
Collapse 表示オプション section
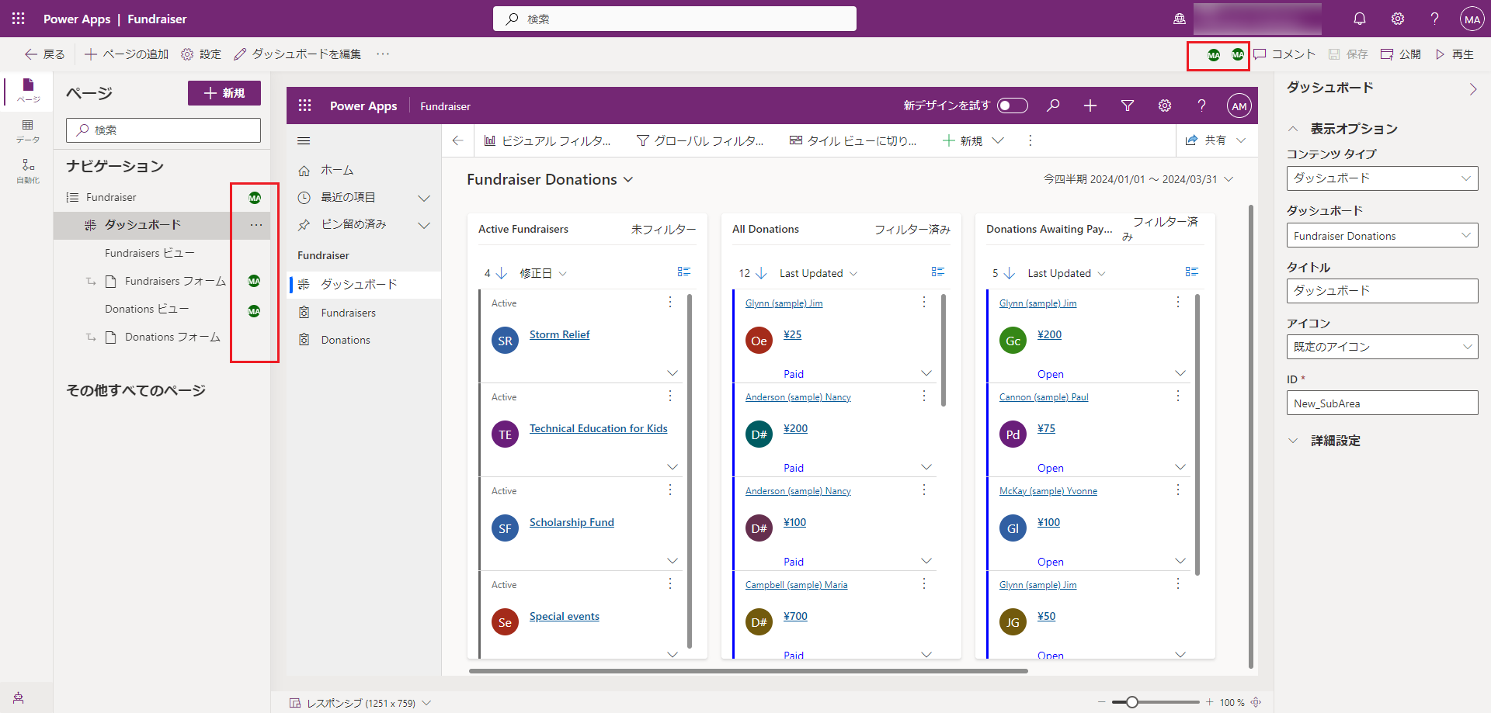click(x=1293, y=129)
